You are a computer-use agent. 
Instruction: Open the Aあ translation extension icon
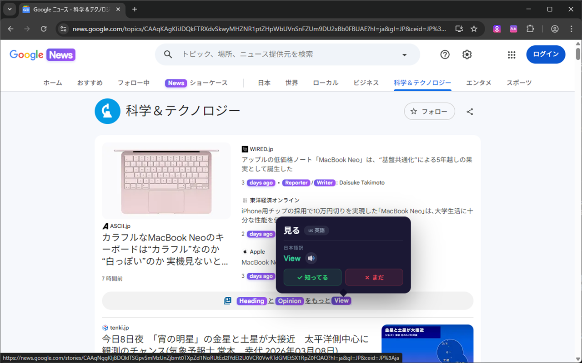pyautogui.click(x=513, y=29)
